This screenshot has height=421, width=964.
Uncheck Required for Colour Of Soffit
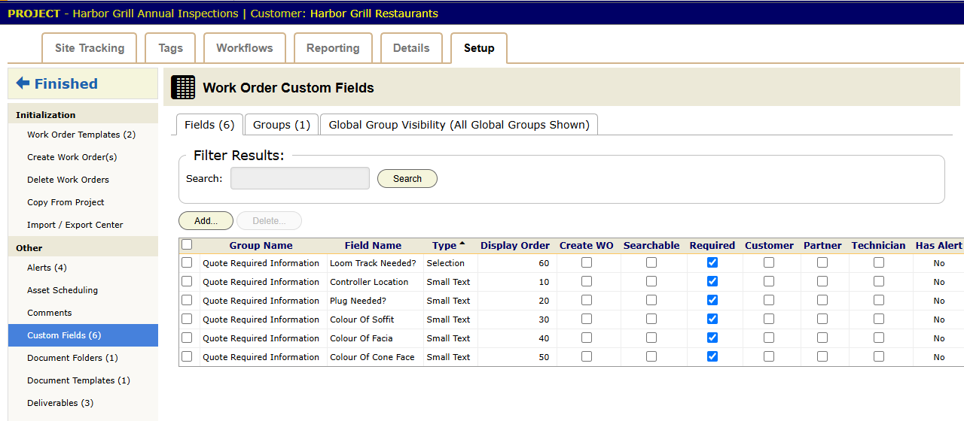click(x=712, y=319)
